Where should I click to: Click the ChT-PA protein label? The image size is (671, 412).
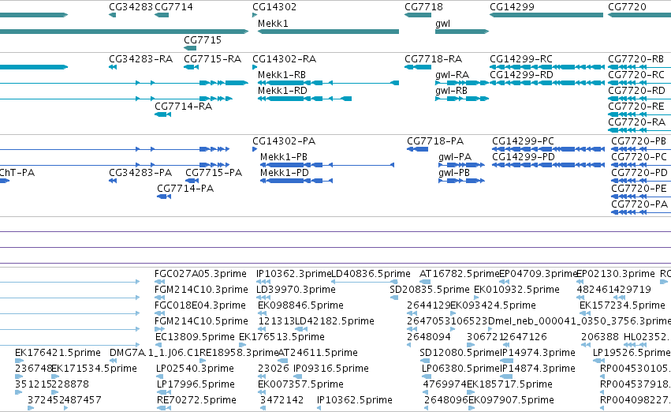tap(17, 173)
